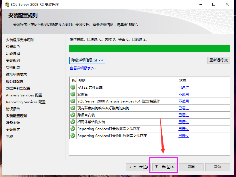
Task: Select 数据库引擎配置 in the step list
Action: tap(18, 88)
